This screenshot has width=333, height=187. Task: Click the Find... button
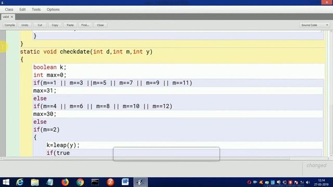click(85, 25)
